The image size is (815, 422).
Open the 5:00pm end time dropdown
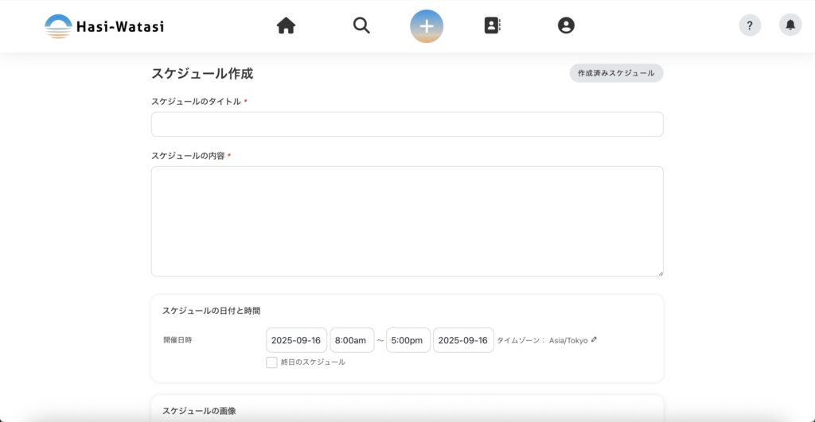pyautogui.click(x=407, y=340)
